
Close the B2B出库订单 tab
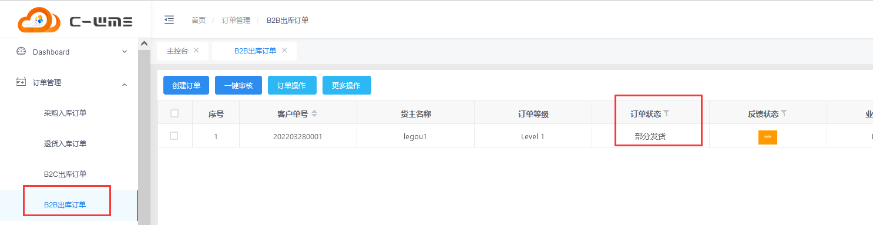pyautogui.click(x=284, y=50)
